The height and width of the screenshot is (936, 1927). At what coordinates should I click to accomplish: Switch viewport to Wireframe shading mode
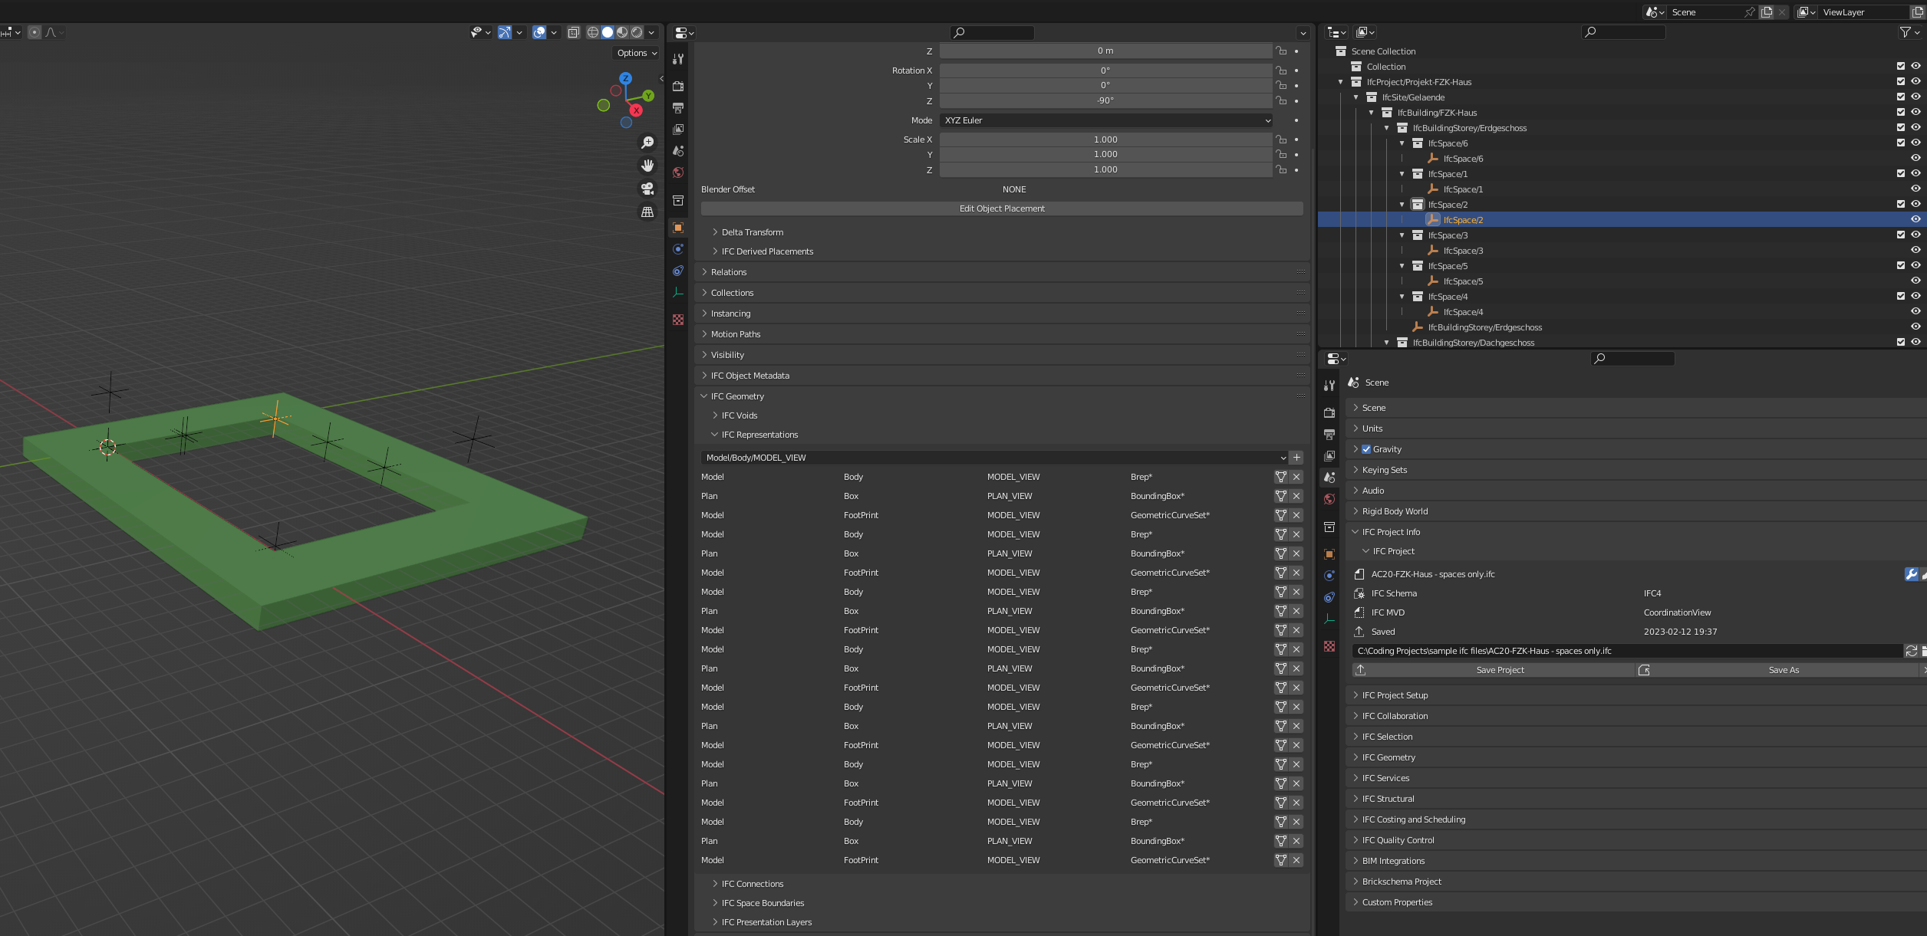(x=592, y=32)
